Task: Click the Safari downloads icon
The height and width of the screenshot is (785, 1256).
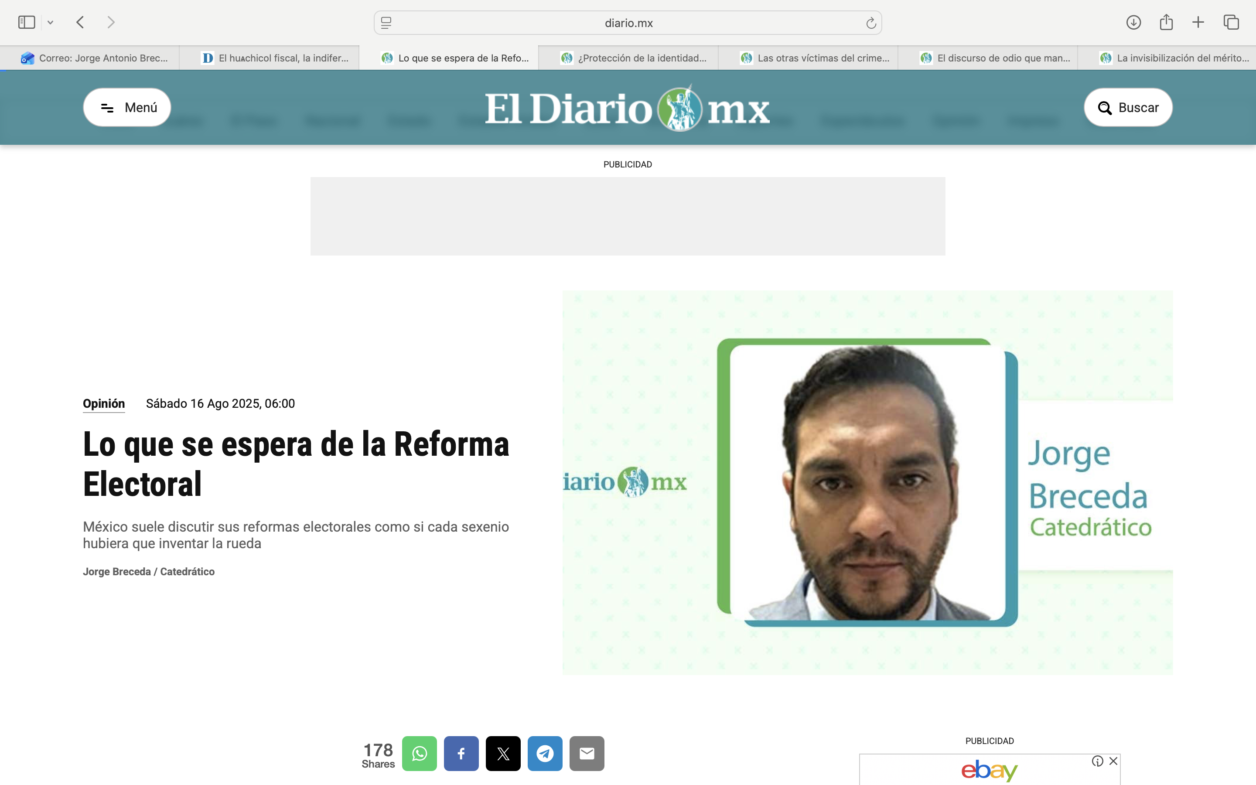Action: pos(1133,22)
